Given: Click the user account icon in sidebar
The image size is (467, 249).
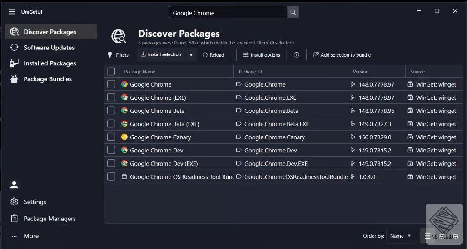Looking at the screenshot, I should (x=14, y=185).
